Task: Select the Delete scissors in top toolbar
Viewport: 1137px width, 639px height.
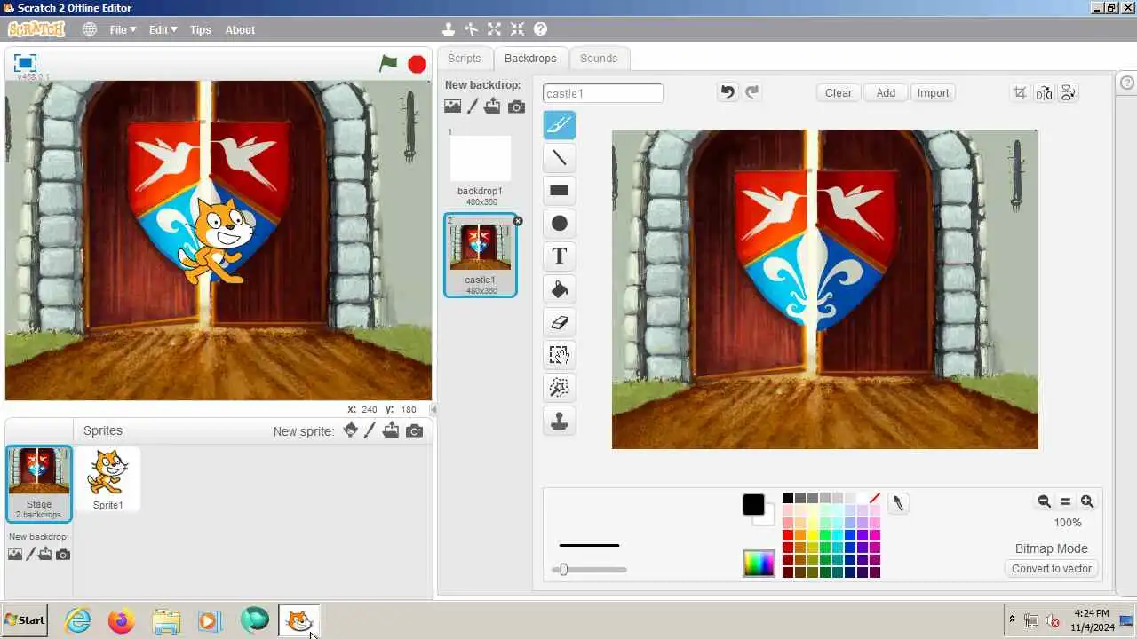Action: 472,29
